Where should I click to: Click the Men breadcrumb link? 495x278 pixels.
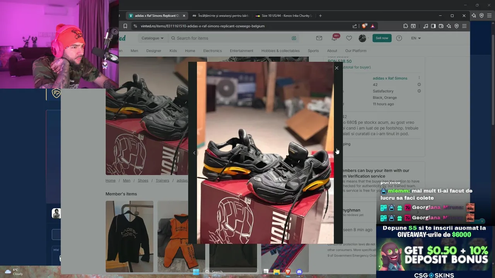click(126, 180)
